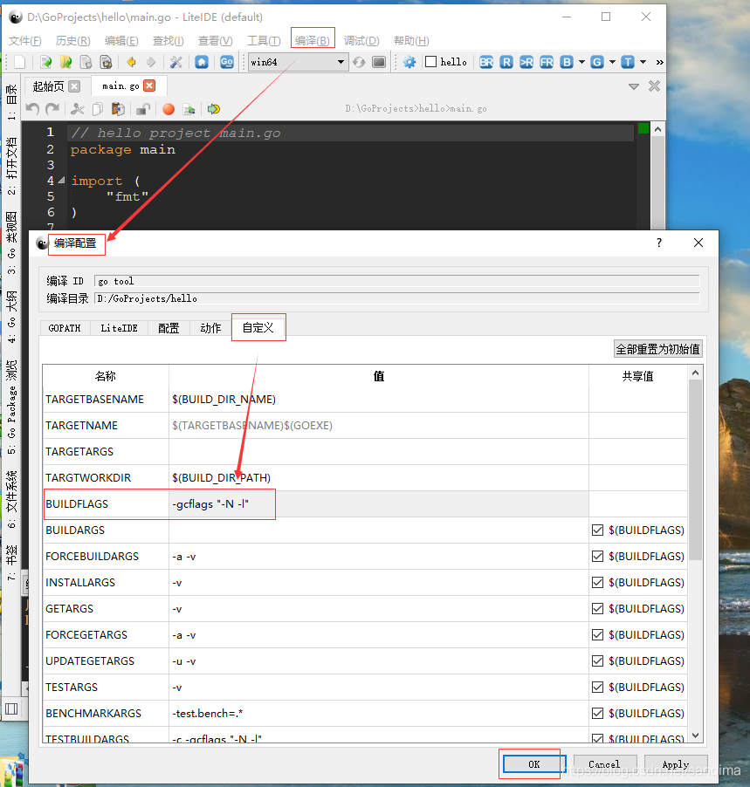Toggle FORCEGETARGS shared value checkbox
Image resolution: width=750 pixels, height=787 pixels.
(x=597, y=634)
